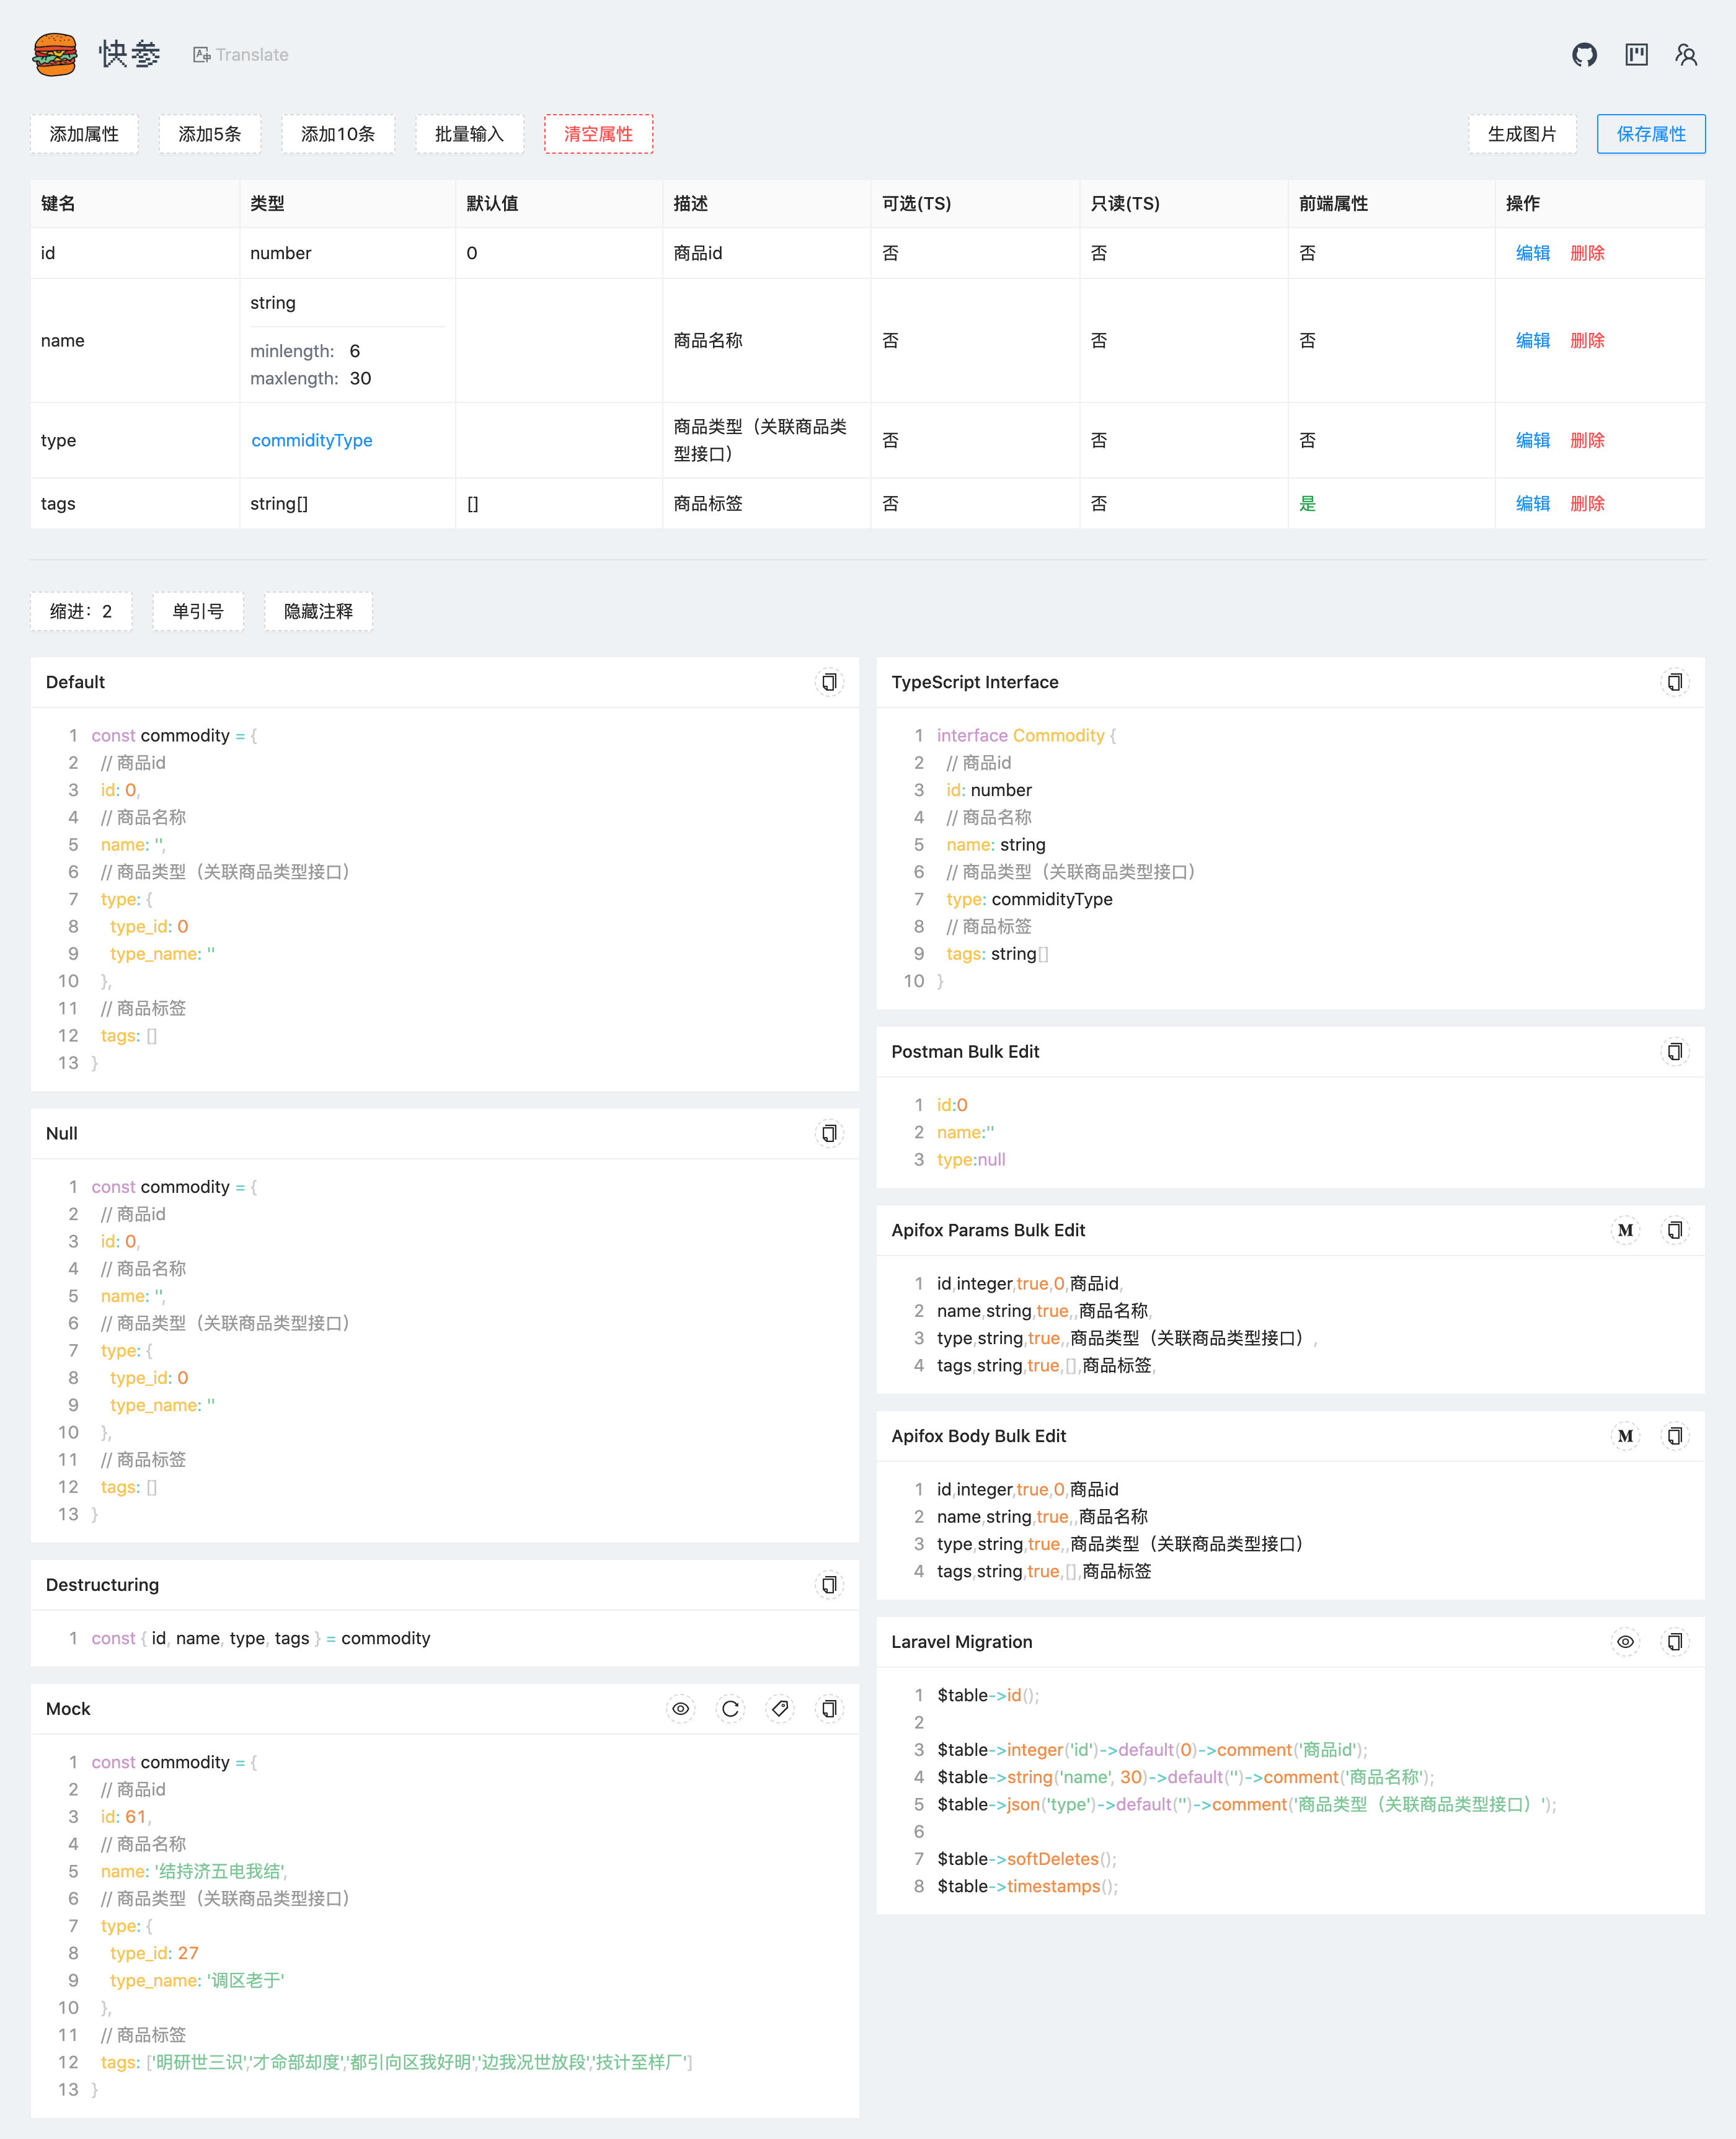Viewport: 1736px width, 2139px height.
Task: Edit the id row
Action: point(1532,253)
